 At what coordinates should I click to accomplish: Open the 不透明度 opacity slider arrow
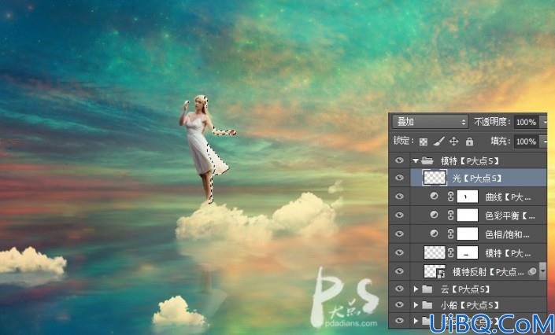click(544, 122)
